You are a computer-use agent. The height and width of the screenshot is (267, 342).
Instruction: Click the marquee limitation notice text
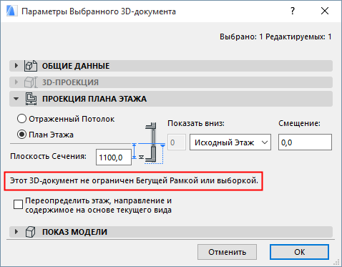[x=134, y=180]
